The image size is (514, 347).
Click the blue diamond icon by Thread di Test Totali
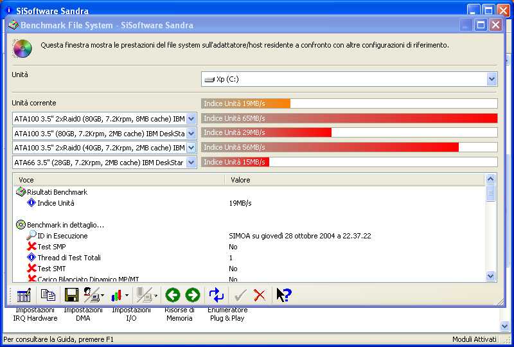click(31, 257)
